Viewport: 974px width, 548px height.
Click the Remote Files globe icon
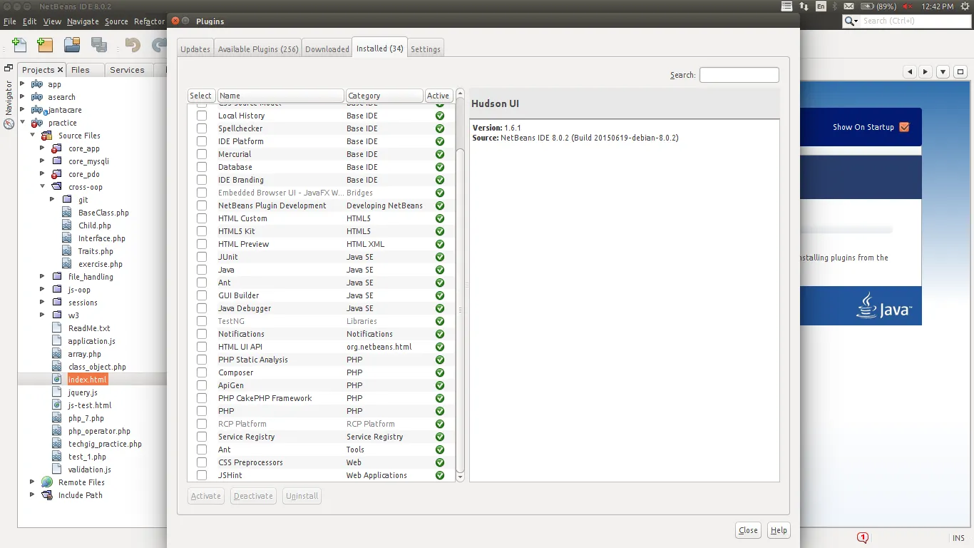pyautogui.click(x=47, y=482)
